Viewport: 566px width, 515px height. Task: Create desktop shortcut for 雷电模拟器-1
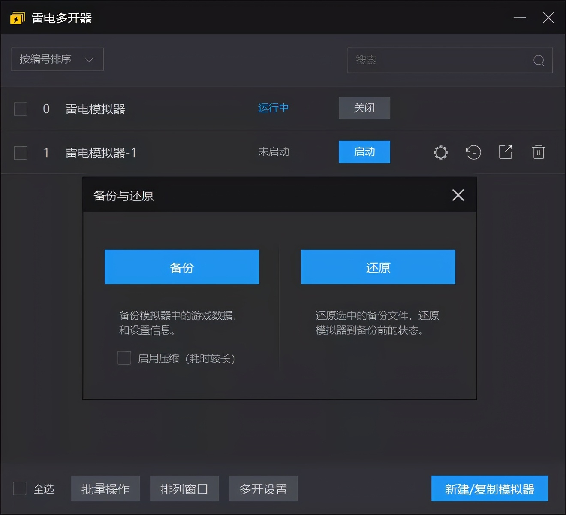[506, 152]
